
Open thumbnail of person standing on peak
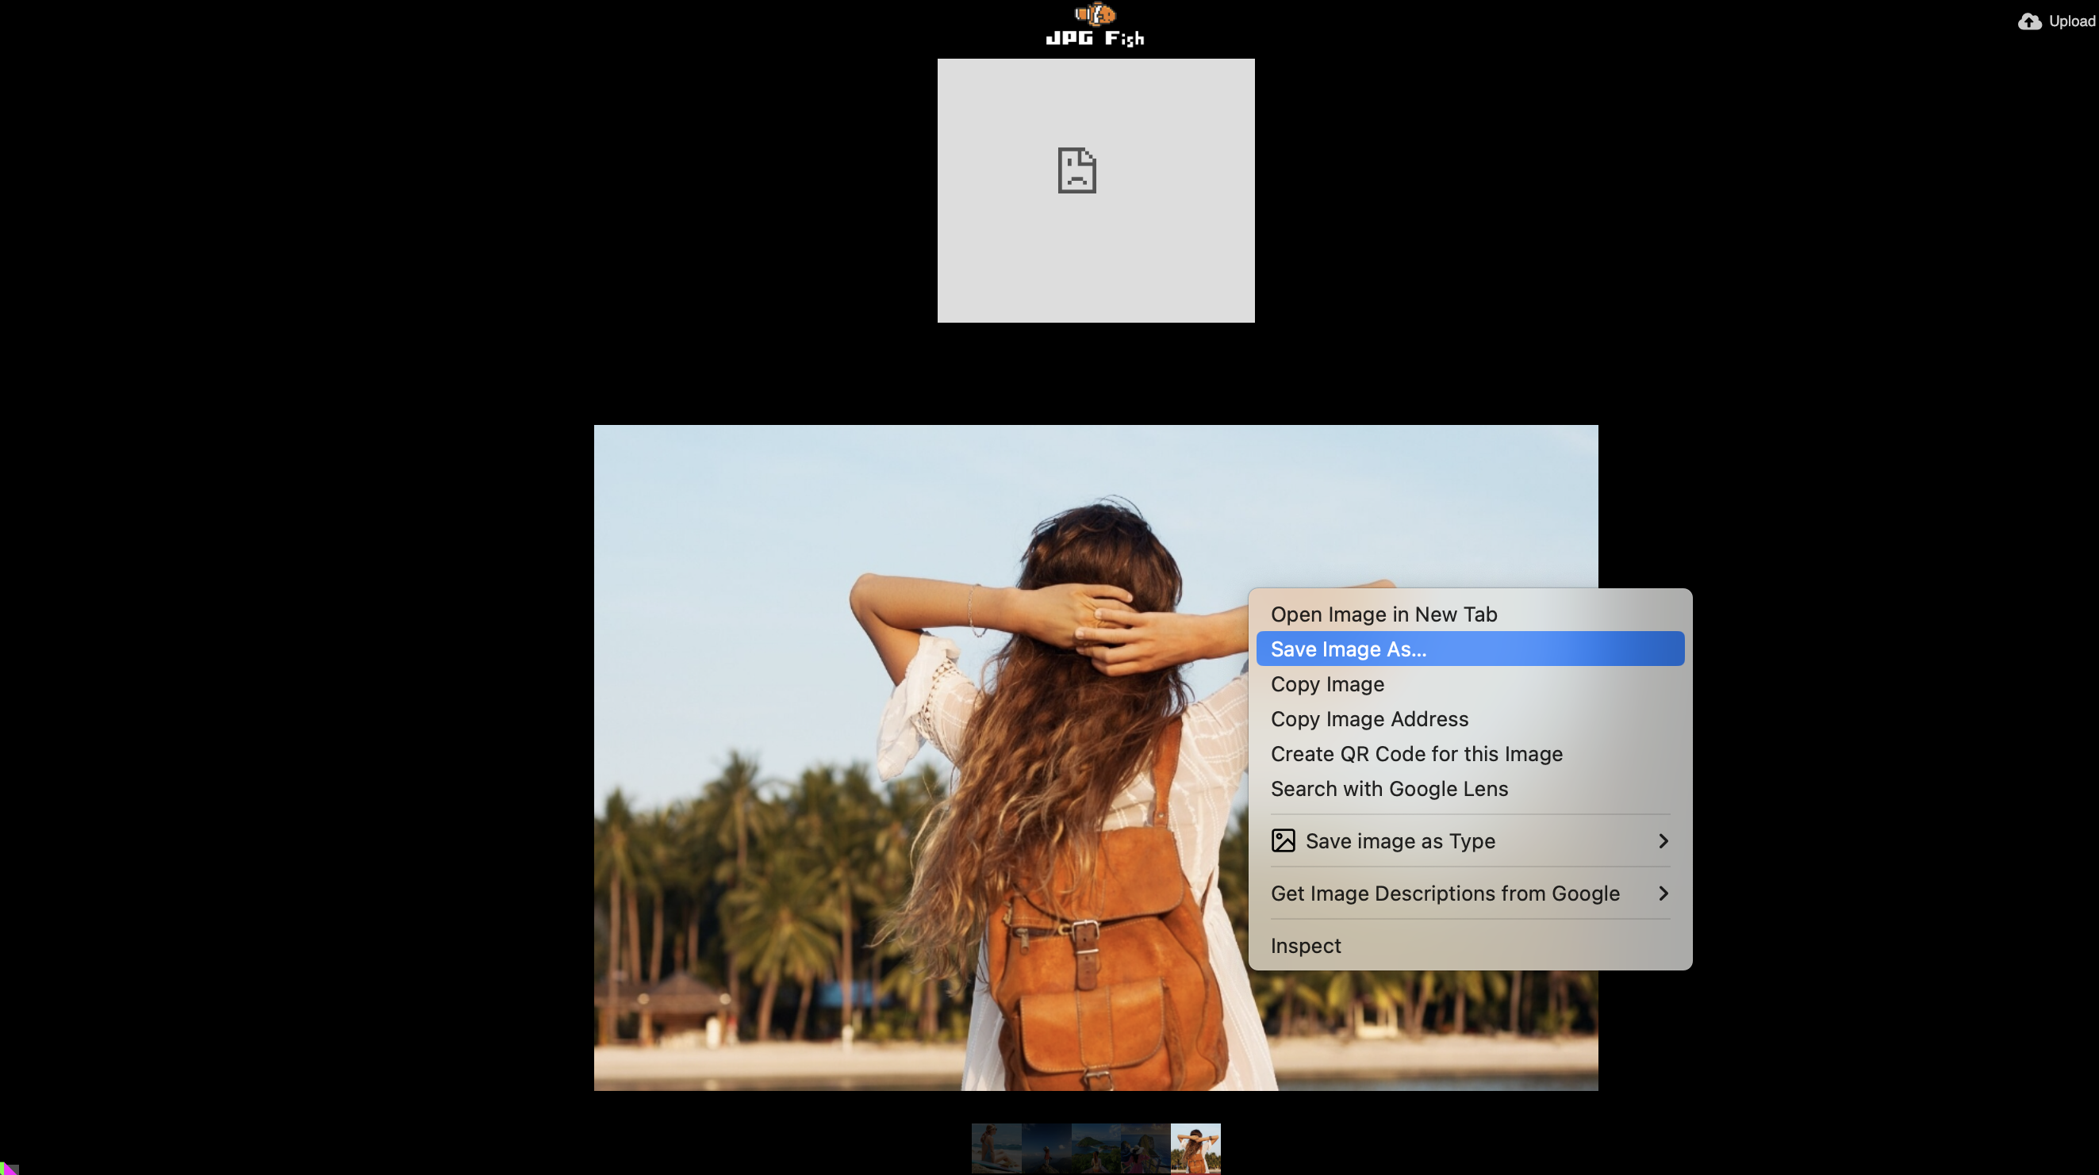[1046, 1148]
